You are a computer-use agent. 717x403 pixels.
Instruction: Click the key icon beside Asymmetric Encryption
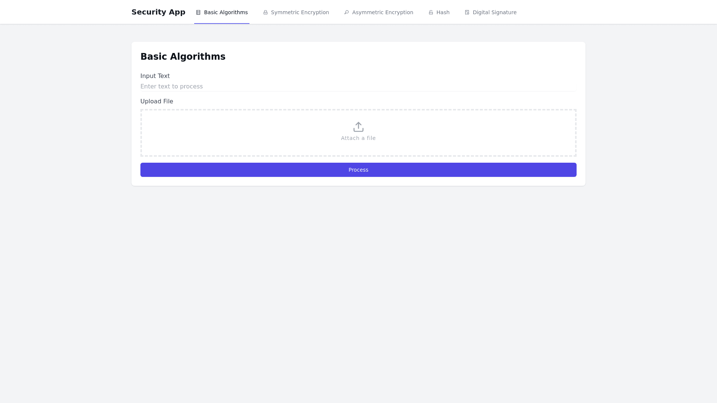pos(347,12)
